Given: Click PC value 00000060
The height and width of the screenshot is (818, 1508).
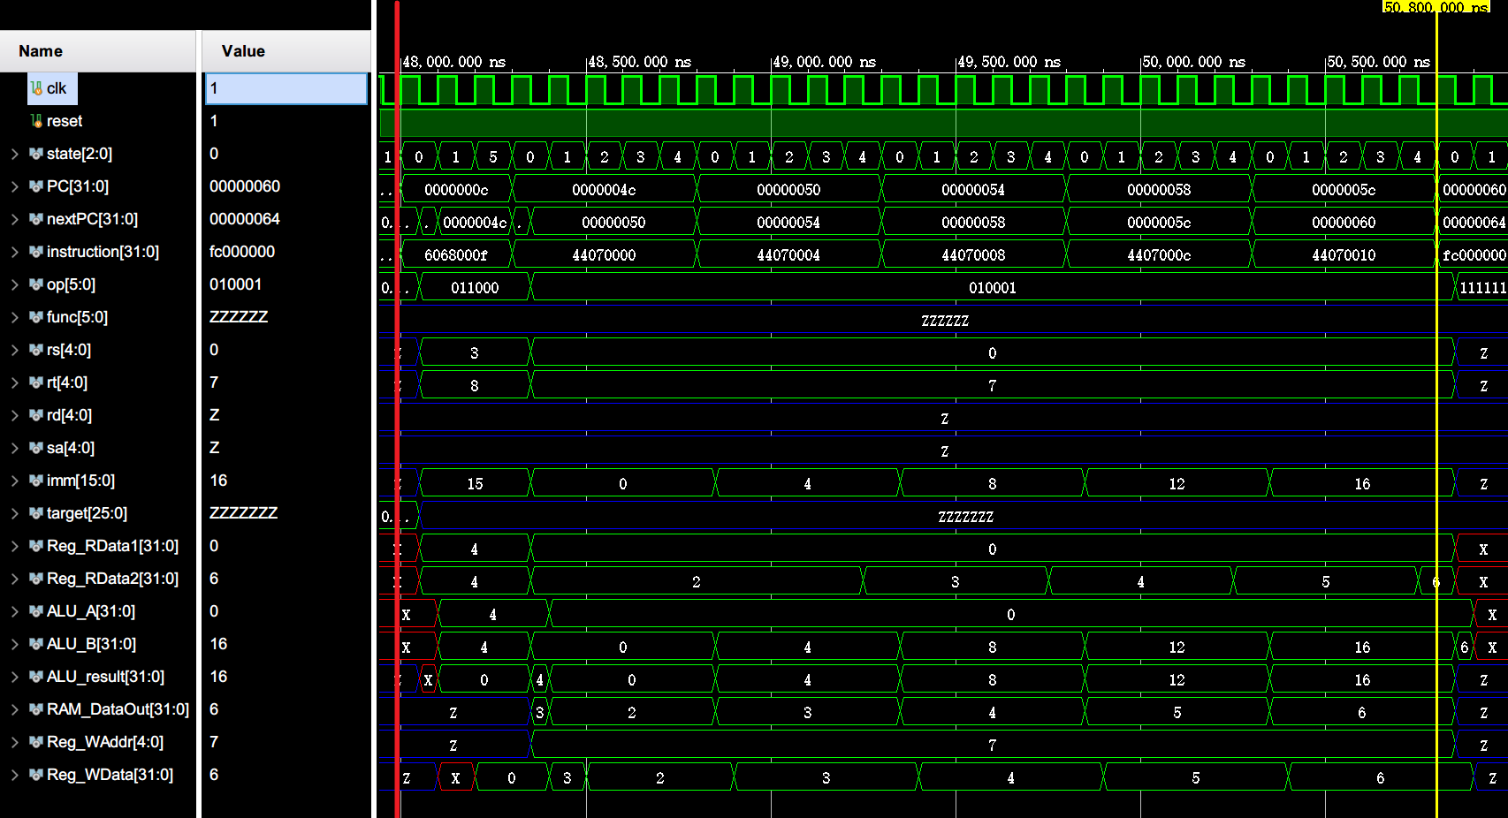Looking at the screenshot, I should (245, 186).
